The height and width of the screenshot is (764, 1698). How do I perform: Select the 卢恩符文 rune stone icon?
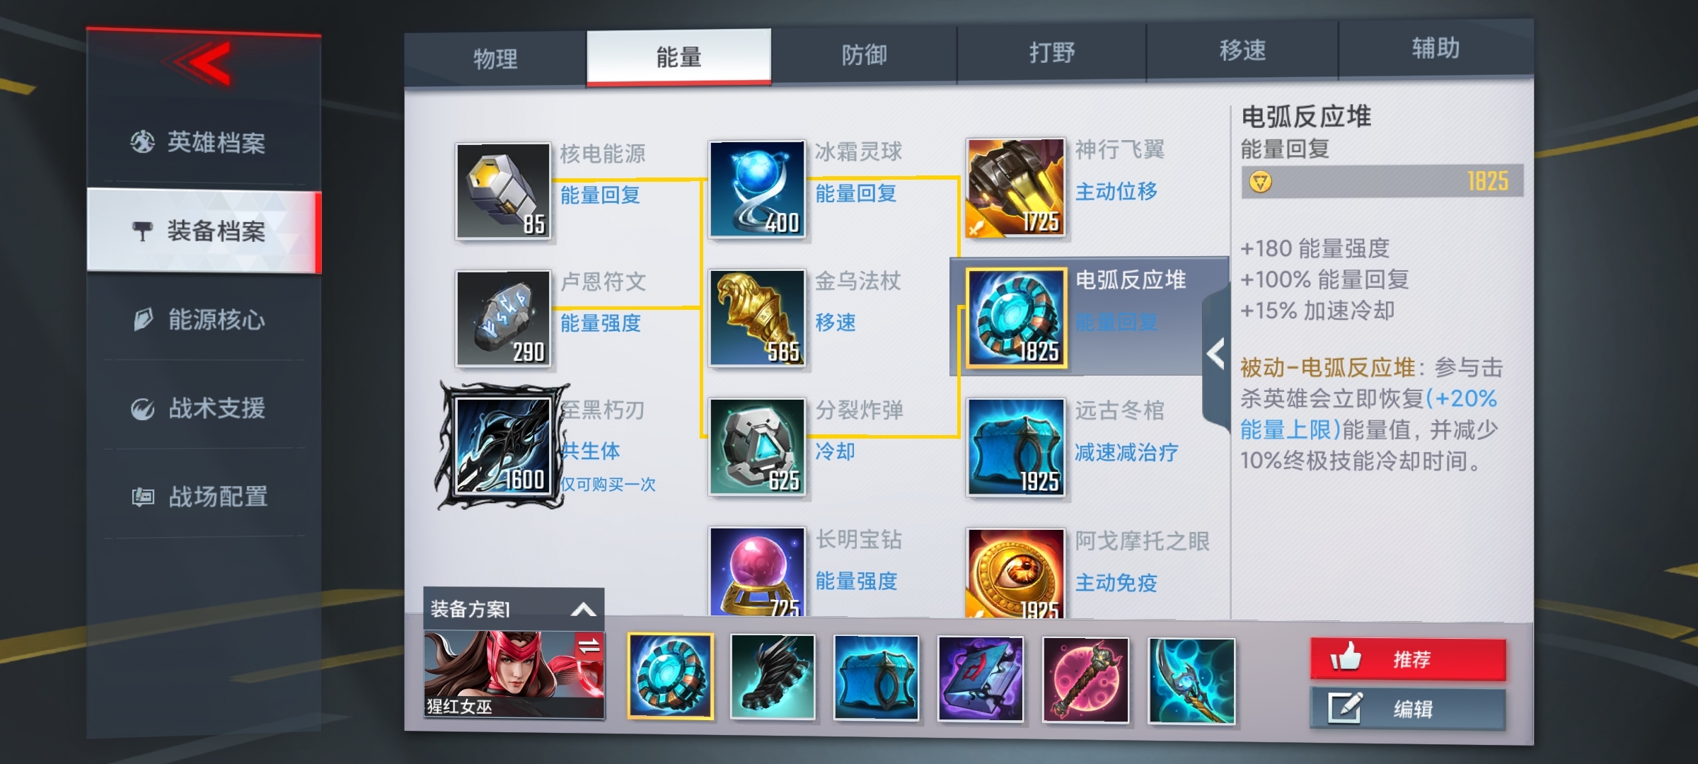(x=503, y=318)
